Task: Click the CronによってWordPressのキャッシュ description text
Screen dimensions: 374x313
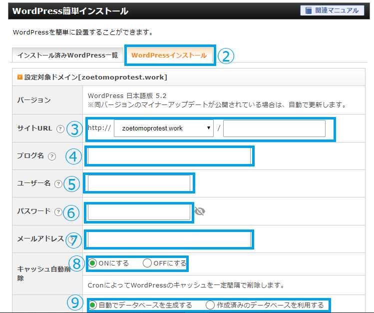Action: point(186,285)
